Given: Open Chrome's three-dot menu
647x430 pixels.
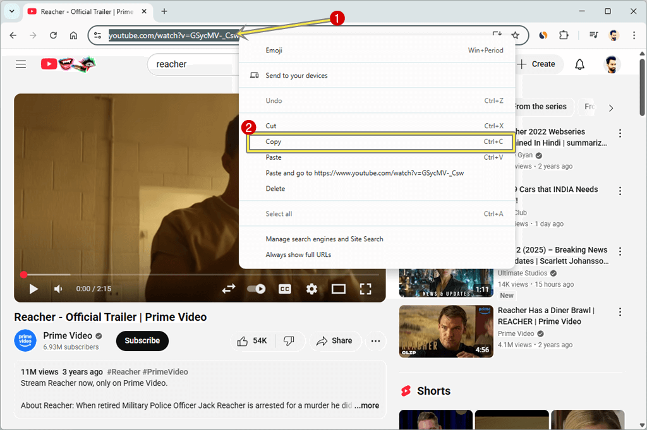Looking at the screenshot, I should [634, 35].
